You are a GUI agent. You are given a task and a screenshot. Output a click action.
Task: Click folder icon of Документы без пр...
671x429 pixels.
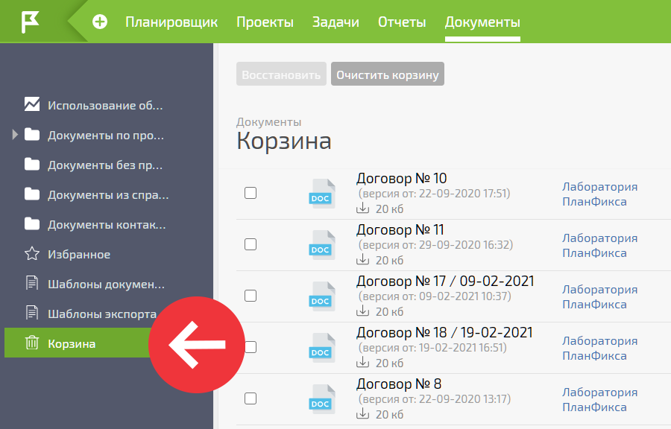(x=32, y=165)
